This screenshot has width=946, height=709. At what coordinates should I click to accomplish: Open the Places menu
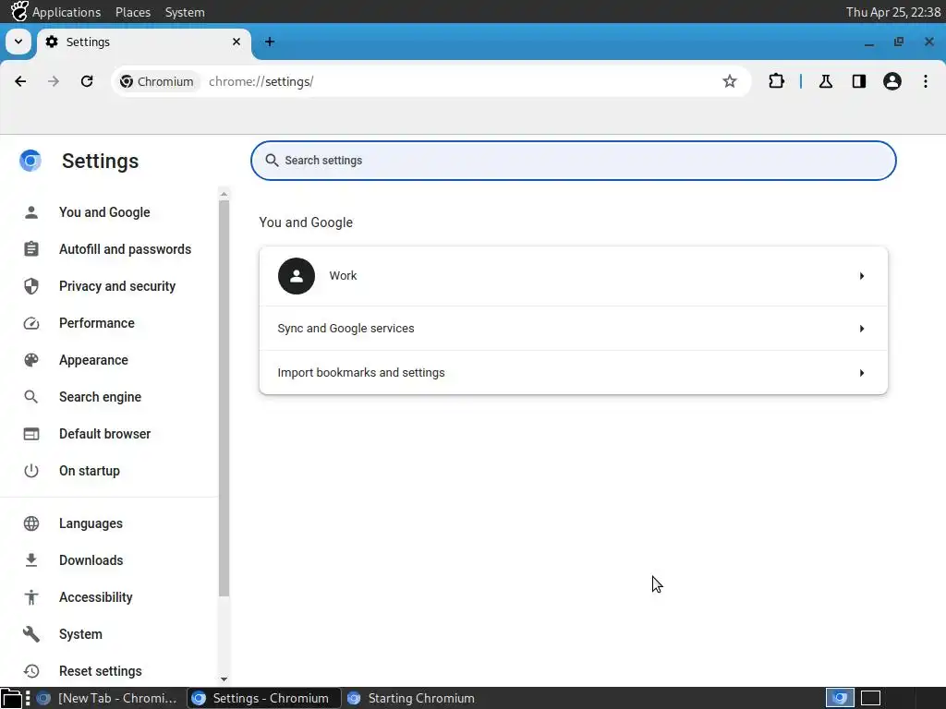133,12
